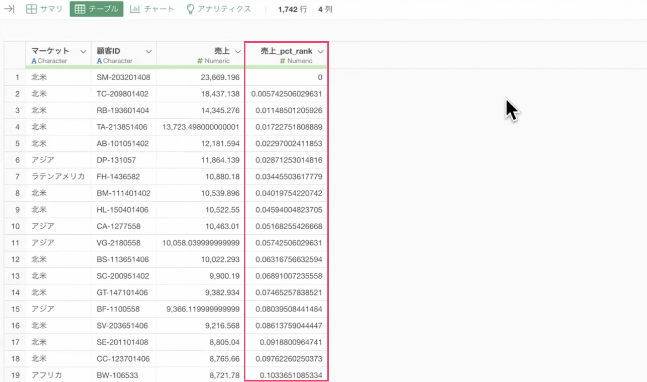Select cell TC-209801402

pos(124,94)
